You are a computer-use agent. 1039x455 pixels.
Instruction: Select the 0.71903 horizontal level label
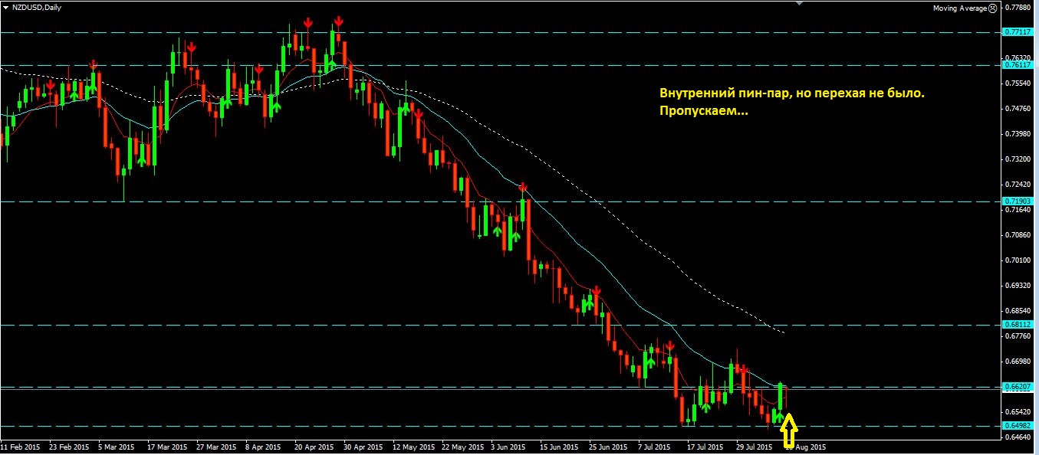click(1017, 201)
